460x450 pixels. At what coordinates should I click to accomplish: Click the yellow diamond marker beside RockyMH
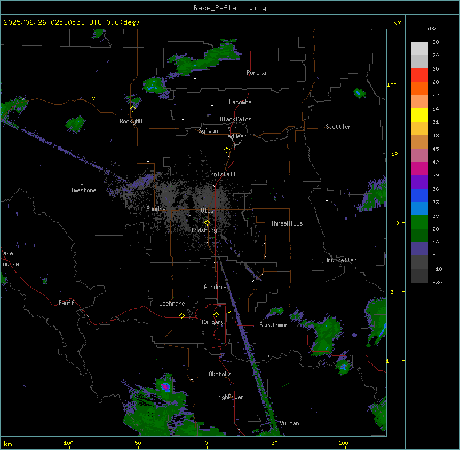(x=133, y=108)
